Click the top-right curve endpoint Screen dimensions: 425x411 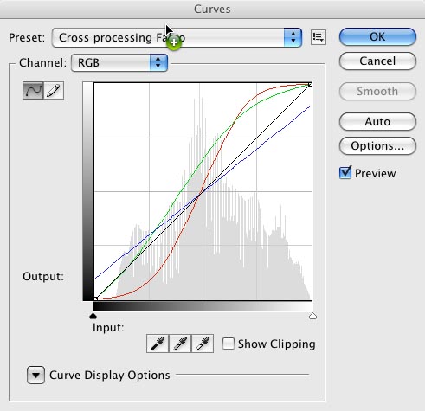(x=310, y=85)
